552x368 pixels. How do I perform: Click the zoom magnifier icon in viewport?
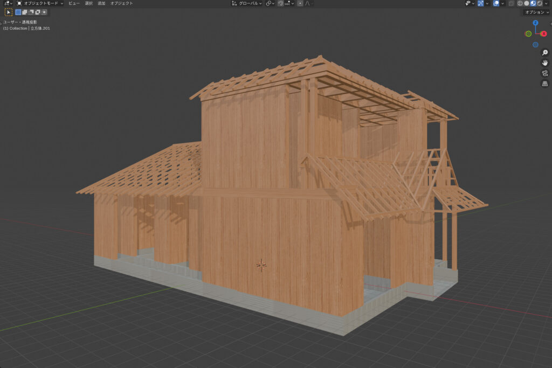pos(545,52)
